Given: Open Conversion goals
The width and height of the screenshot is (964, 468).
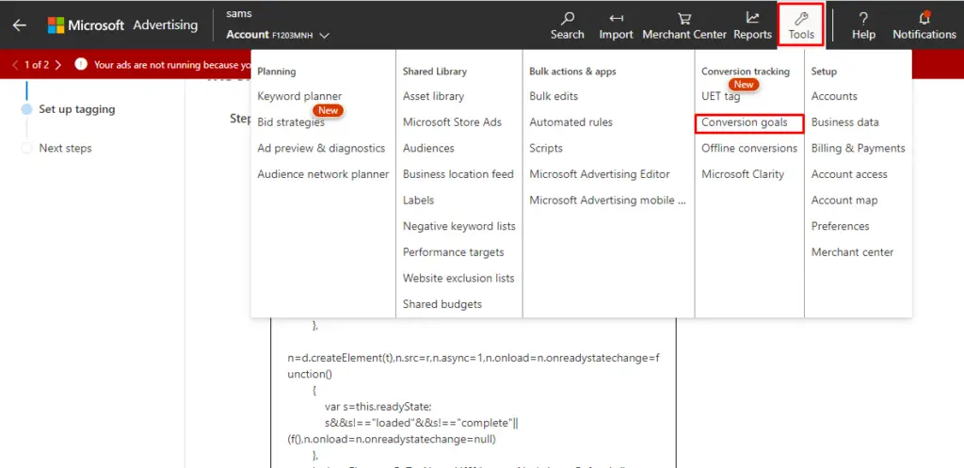Looking at the screenshot, I should [745, 122].
